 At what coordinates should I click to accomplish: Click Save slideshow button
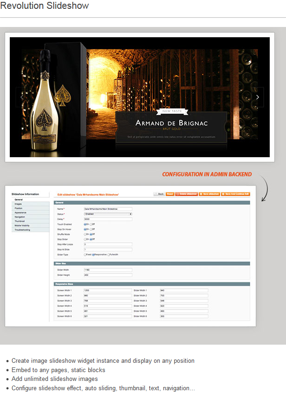pos(209,193)
